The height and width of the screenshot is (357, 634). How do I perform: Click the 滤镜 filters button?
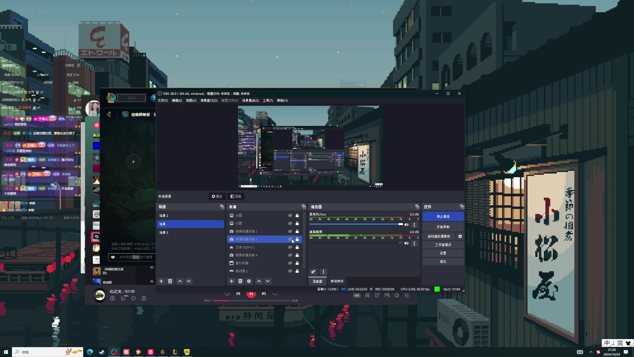point(236,196)
